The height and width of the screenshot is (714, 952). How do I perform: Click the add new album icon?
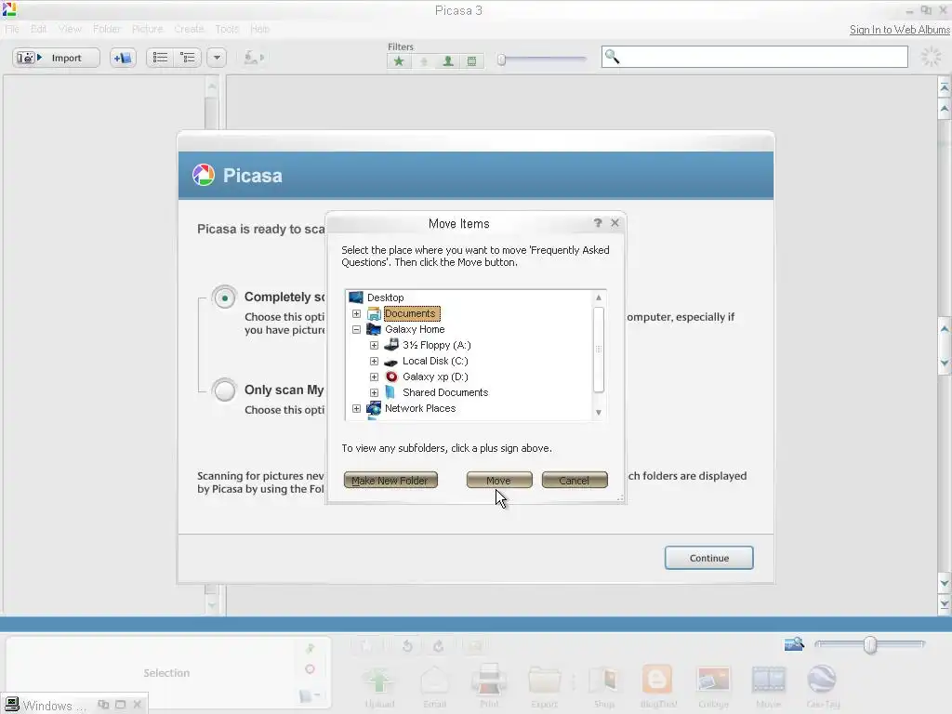(x=123, y=58)
